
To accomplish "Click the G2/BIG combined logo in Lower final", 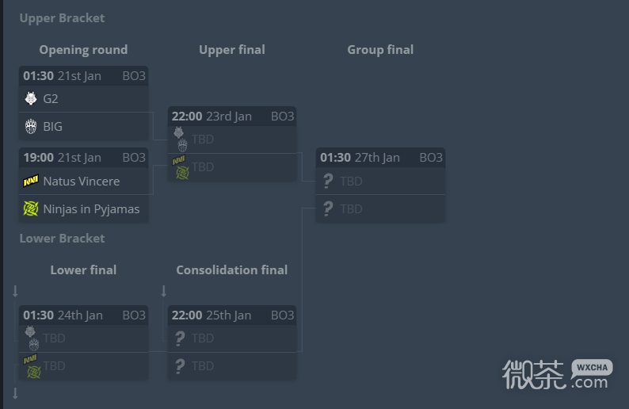I will tap(32, 338).
